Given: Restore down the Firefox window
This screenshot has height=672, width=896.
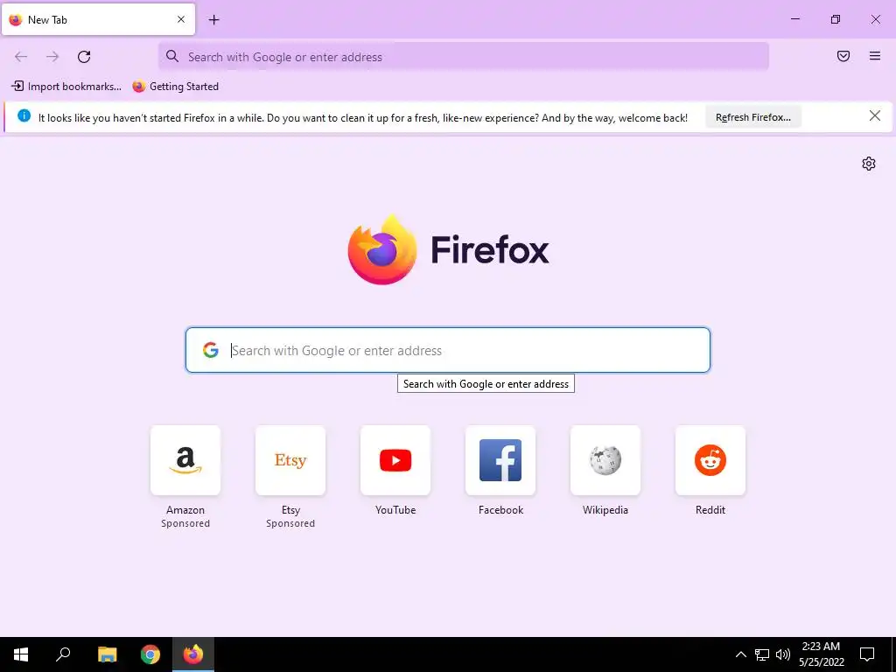Looking at the screenshot, I should (836, 19).
